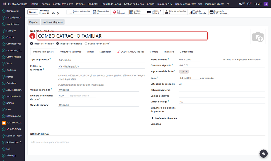This screenshot has width=271, height=161.
Task: Open the apps grid menu icon
Action: pyautogui.click(x=4, y=4)
